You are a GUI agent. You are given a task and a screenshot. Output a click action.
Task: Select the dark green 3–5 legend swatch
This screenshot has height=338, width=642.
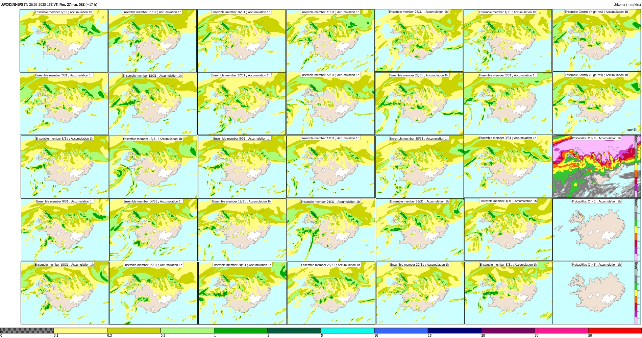coord(294,331)
